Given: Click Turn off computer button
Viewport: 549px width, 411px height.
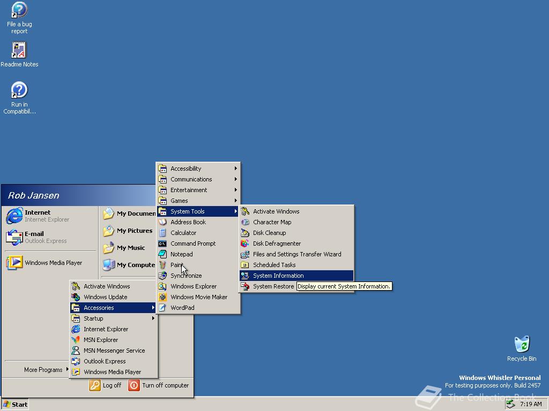Looking at the screenshot, I should click(x=159, y=385).
